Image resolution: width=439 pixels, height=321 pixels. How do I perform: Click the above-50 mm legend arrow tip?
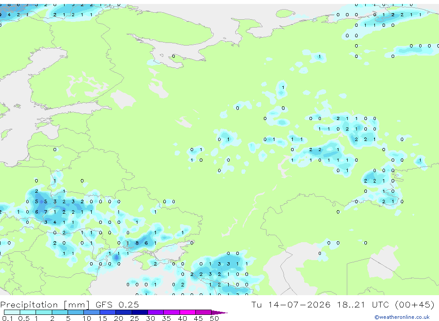220,312
